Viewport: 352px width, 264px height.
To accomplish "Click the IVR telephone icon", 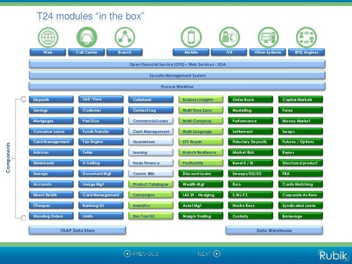I will [x=229, y=37].
